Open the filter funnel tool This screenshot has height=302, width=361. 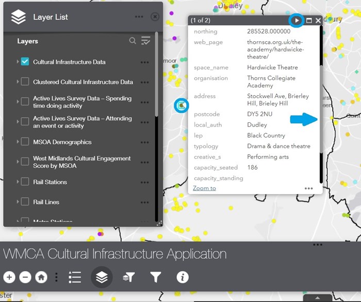tap(155, 277)
